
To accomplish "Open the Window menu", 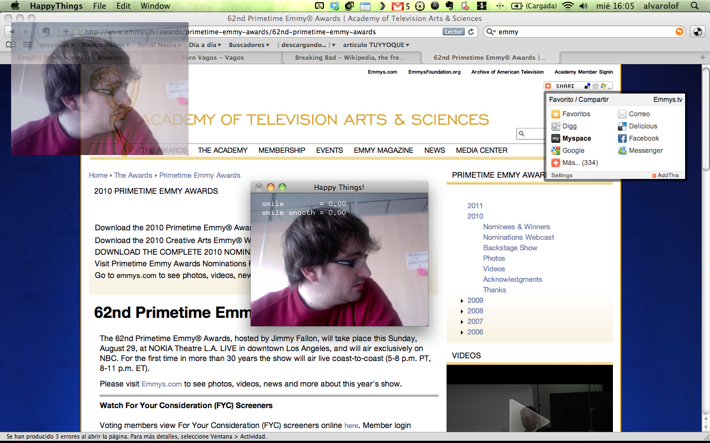I will pyautogui.click(x=155, y=6).
